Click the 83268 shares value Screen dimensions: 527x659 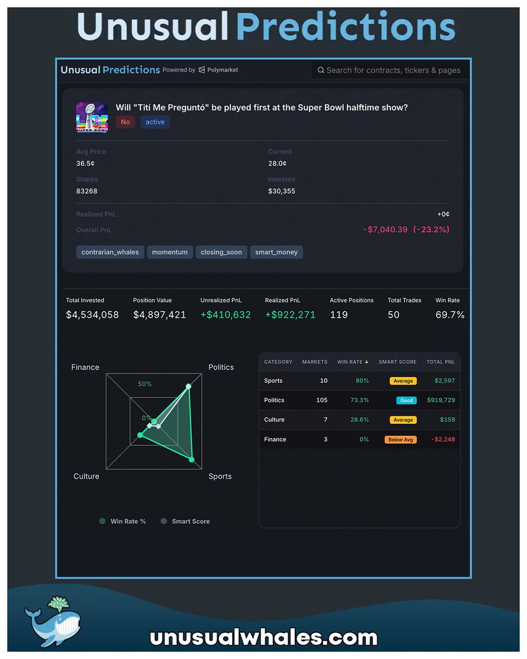[87, 191]
